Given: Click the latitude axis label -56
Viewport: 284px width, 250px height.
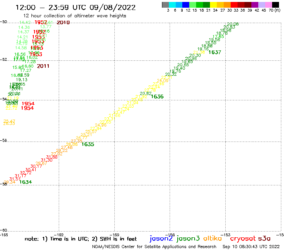Looking at the screenshot, I should [3, 140].
